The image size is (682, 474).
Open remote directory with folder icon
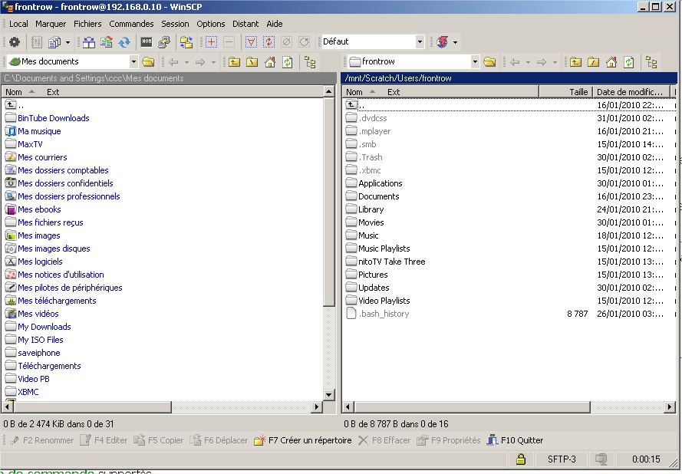coord(489,62)
